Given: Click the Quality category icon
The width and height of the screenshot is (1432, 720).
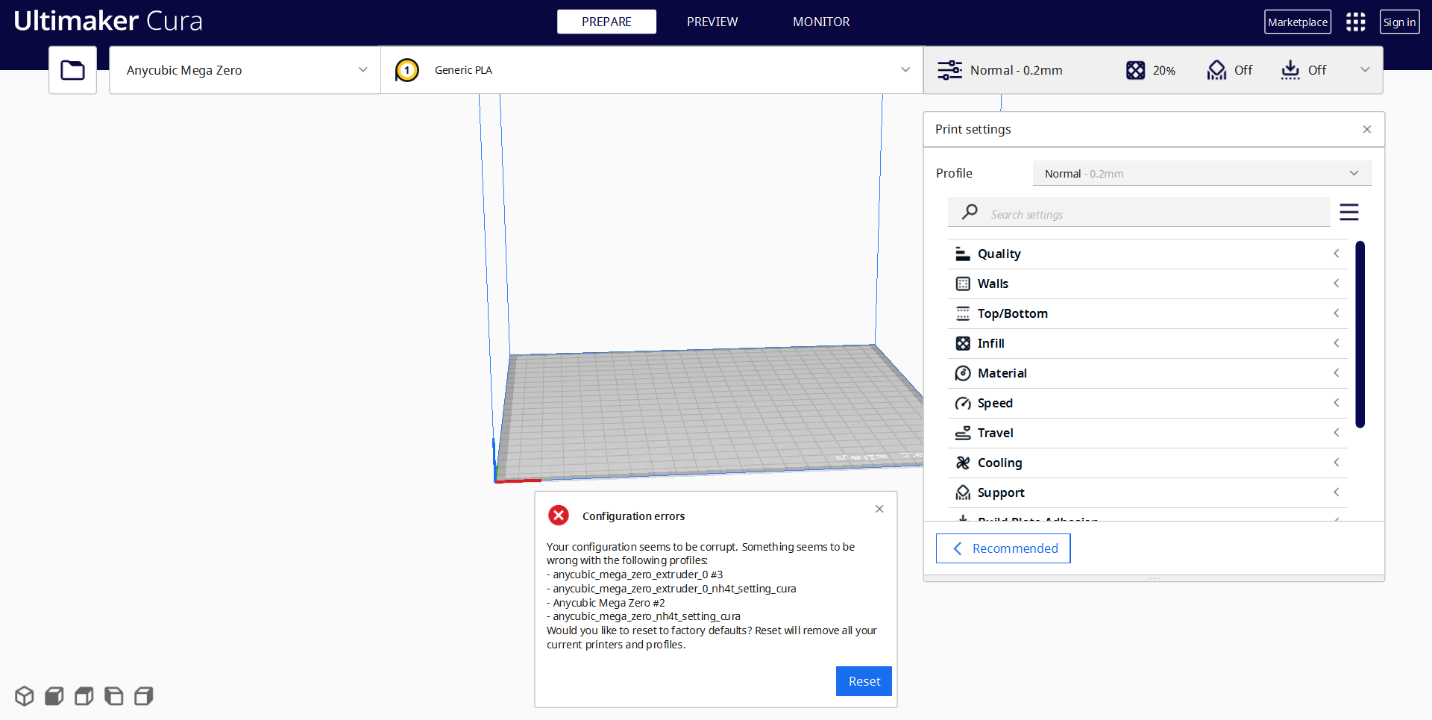Looking at the screenshot, I should 963,254.
